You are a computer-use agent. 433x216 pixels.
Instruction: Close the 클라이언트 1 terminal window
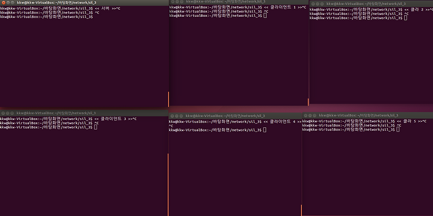(173, 2)
